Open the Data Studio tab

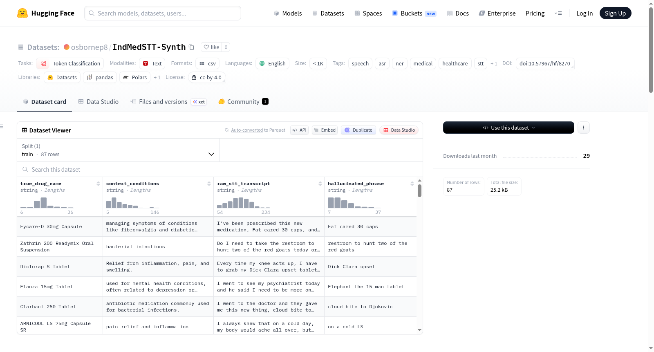pyautogui.click(x=99, y=102)
